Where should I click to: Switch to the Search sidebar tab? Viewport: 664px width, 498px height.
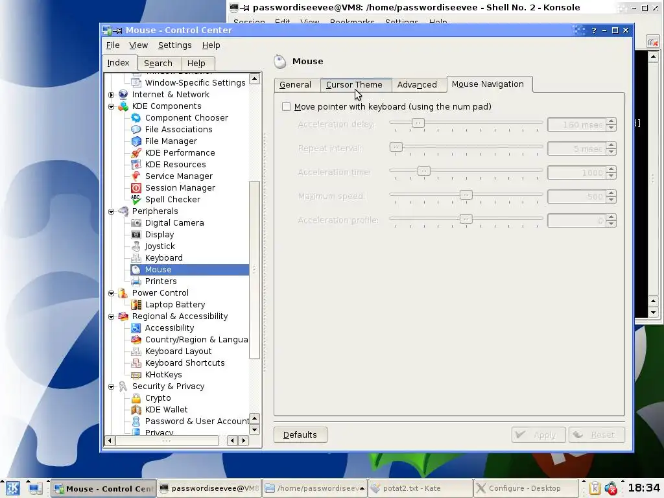[158, 64]
